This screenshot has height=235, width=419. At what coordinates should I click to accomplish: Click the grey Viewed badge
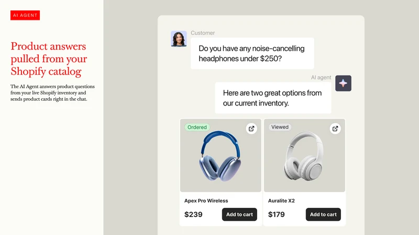click(280, 127)
